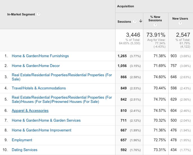Click help icon beside Sessions header
This screenshot has width=193, height=155.
click(x=135, y=22)
